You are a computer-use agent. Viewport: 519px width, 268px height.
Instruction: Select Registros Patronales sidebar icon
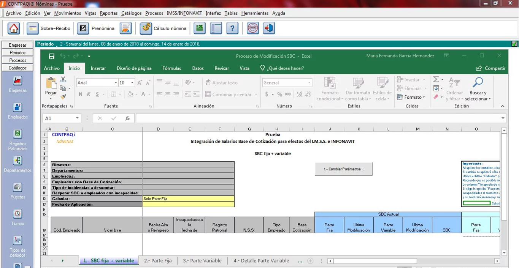click(18, 134)
